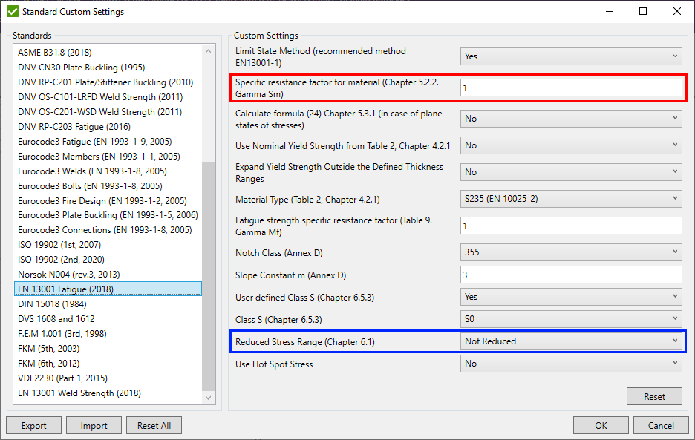Click the standards list scrollbar

click(x=209, y=223)
